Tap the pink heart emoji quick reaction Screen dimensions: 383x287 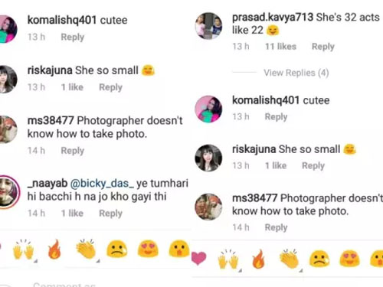click(x=198, y=258)
